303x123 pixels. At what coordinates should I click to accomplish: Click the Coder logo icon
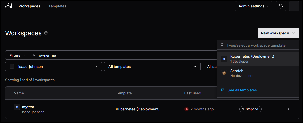9,6
